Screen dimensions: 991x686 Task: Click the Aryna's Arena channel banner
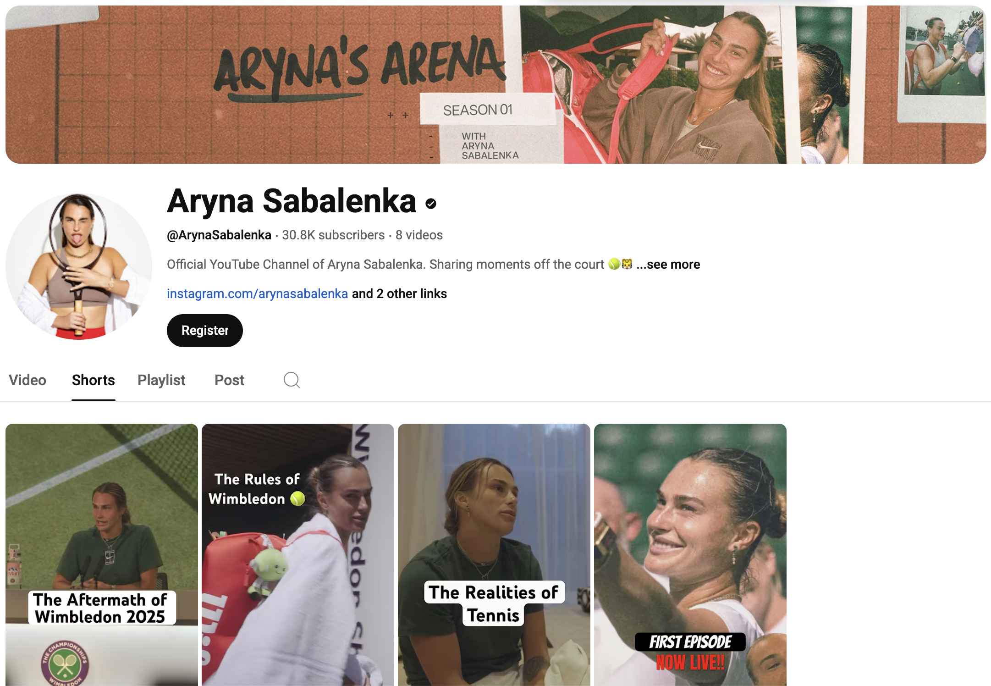495,84
